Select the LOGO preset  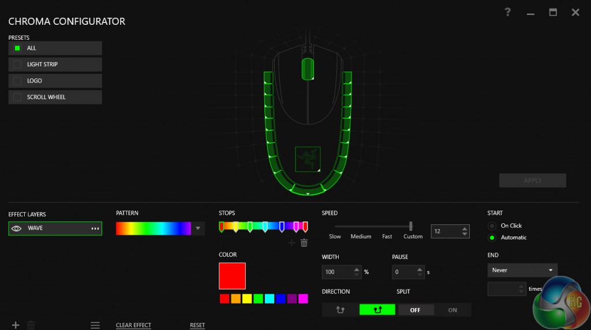(55, 81)
